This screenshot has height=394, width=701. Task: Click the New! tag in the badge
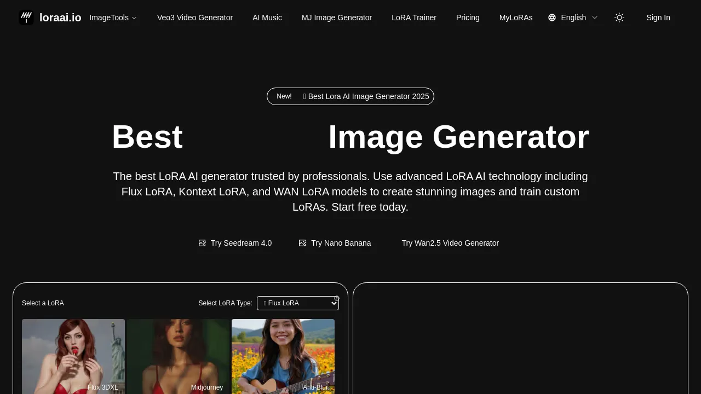point(284,96)
